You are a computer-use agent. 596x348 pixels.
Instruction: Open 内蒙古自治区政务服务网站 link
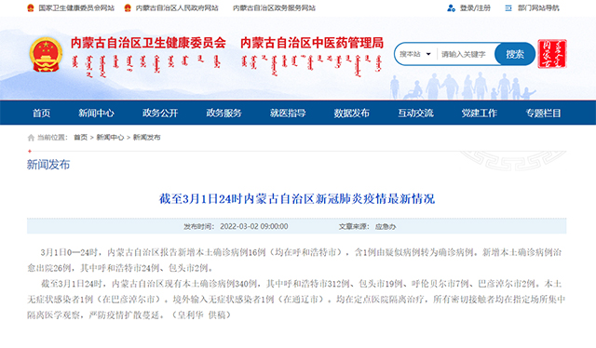[274, 8]
